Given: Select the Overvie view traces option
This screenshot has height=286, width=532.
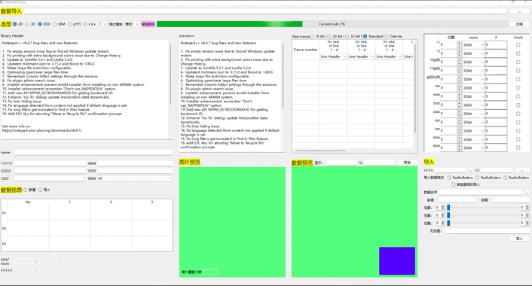Looking at the screenshot, I should point(387,36).
